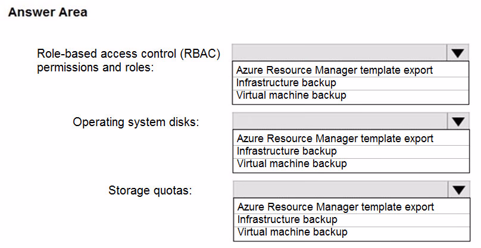This screenshot has width=481, height=248.
Task: Select Azure Resource Manager template export for Storage quotas
Action: click(352, 206)
